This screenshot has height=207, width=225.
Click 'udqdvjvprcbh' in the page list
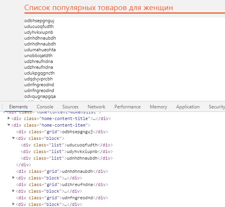(38, 79)
